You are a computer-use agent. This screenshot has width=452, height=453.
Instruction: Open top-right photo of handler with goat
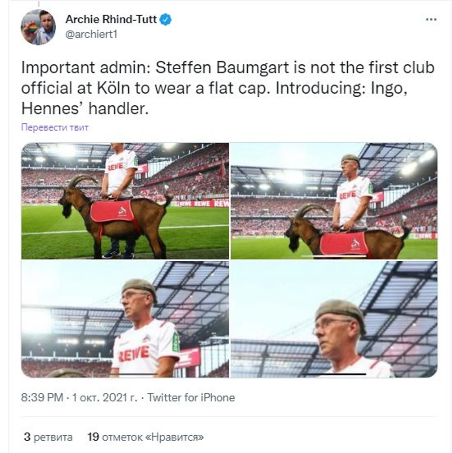coord(334,201)
